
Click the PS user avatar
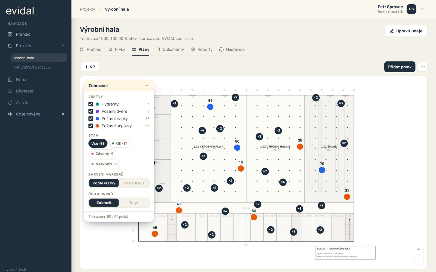pyautogui.click(x=411, y=9)
